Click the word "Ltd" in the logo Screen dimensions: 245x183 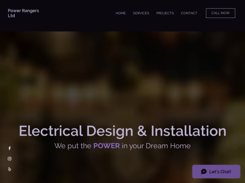tap(11, 15)
